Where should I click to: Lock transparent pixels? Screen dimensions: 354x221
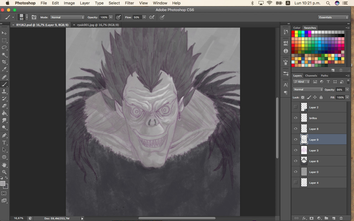tap(303, 97)
